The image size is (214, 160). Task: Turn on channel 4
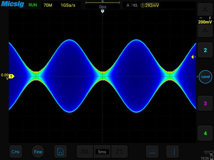pos(205,133)
